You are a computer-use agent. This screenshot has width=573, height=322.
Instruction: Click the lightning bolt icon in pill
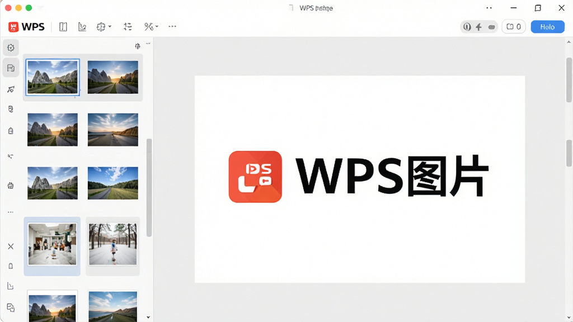click(x=479, y=27)
